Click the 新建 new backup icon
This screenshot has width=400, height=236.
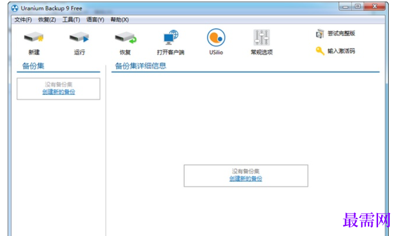point(34,38)
